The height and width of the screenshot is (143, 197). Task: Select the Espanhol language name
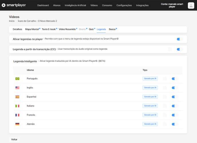pyautogui.click(x=31, y=97)
